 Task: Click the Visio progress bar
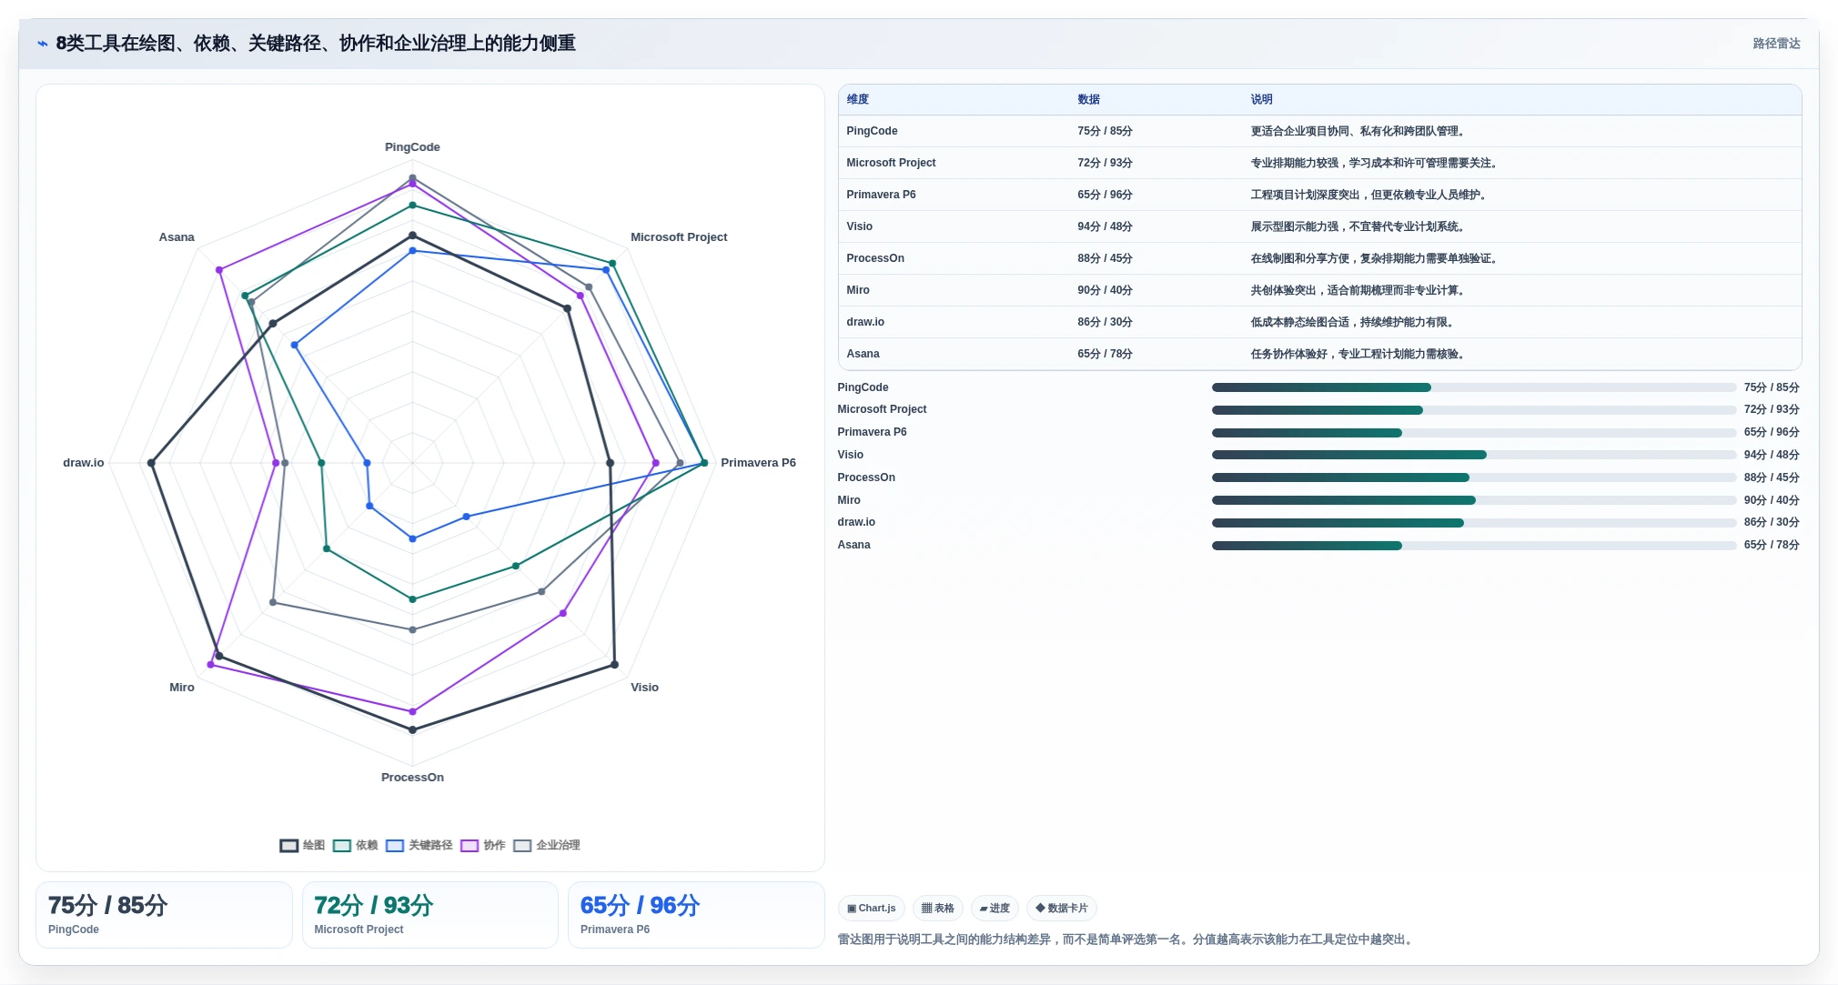(1474, 455)
